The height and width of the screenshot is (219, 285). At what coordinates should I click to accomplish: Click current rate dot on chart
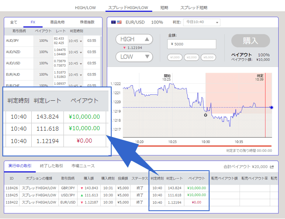[272, 108]
